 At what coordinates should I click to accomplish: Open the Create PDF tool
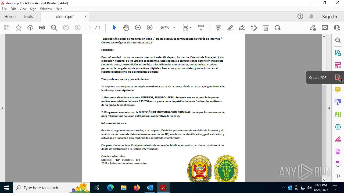click(x=338, y=77)
